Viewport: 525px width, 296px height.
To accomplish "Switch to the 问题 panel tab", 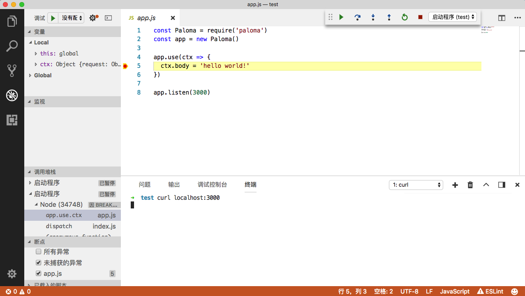I will pyautogui.click(x=145, y=185).
